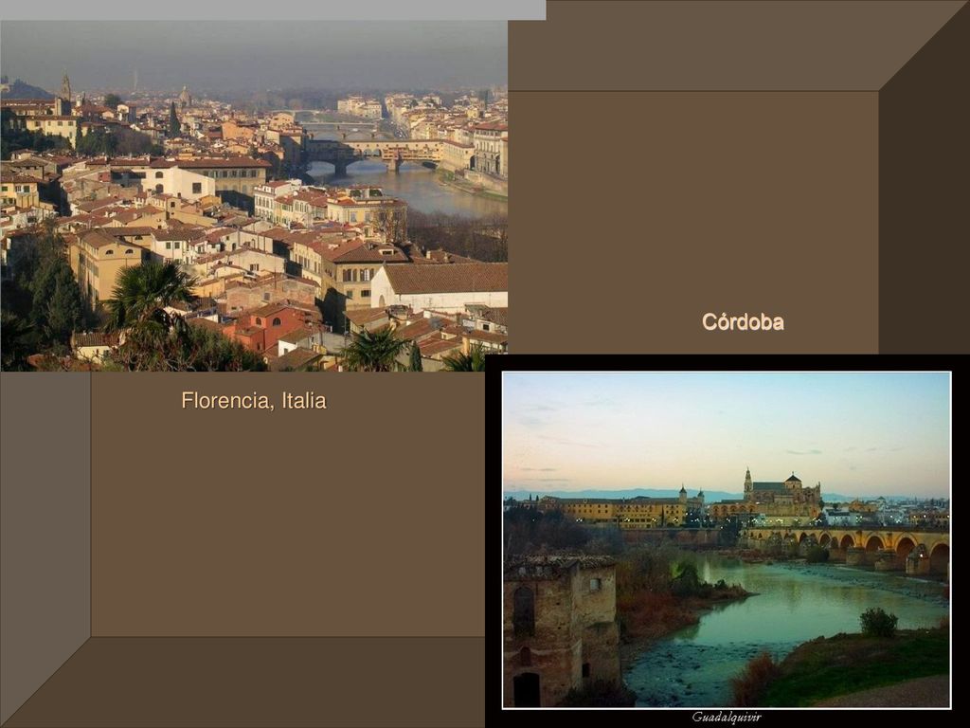Image resolution: width=970 pixels, height=728 pixels.
Task: Select the "Córdoba" title text
Action: (743, 322)
